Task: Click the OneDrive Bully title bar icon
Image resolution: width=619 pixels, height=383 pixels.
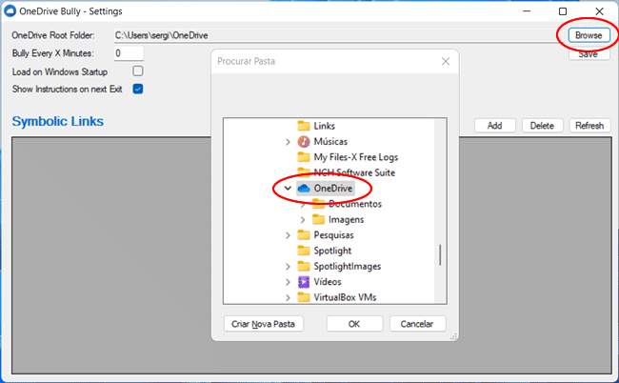Action: (x=10, y=10)
